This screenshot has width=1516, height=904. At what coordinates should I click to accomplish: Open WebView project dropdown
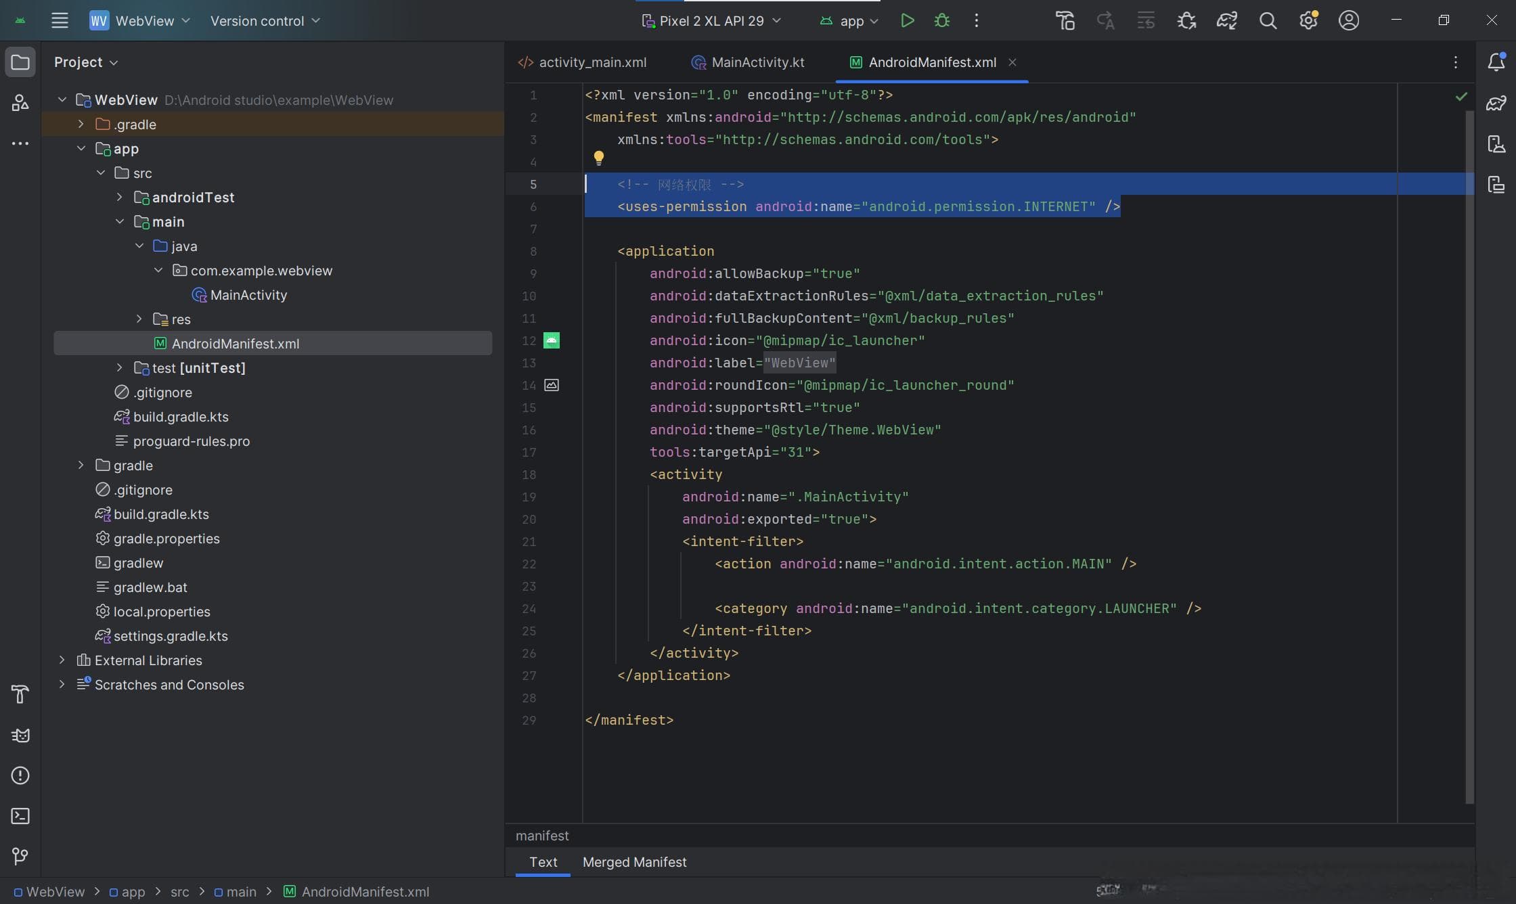140,20
